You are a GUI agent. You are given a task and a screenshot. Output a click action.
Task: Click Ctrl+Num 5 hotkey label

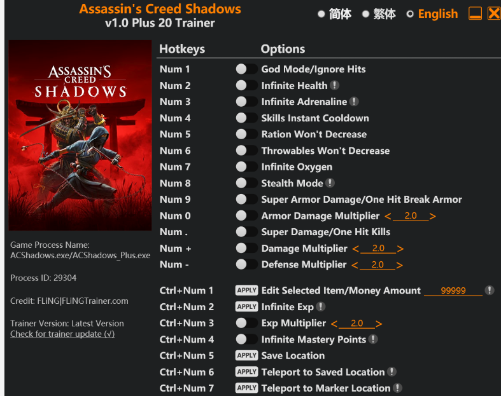tap(187, 355)
